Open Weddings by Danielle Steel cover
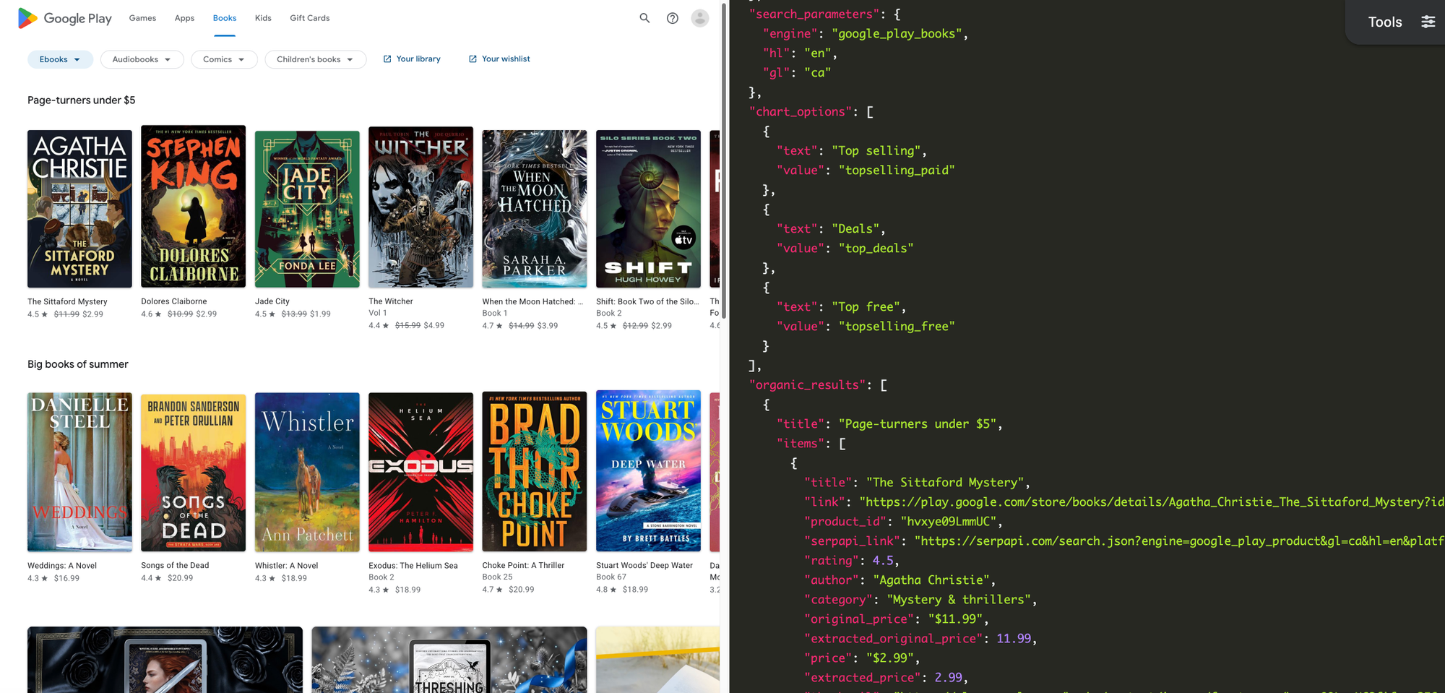This screenshot has width=1445, height=693. [79, 473]
